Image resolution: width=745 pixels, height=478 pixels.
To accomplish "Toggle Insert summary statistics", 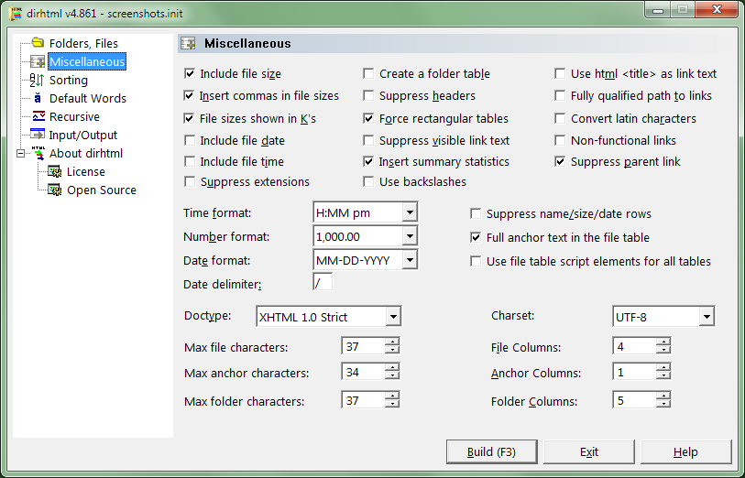I will 368,161.
